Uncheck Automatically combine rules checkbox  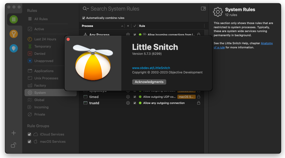click(x=84, y=18)
